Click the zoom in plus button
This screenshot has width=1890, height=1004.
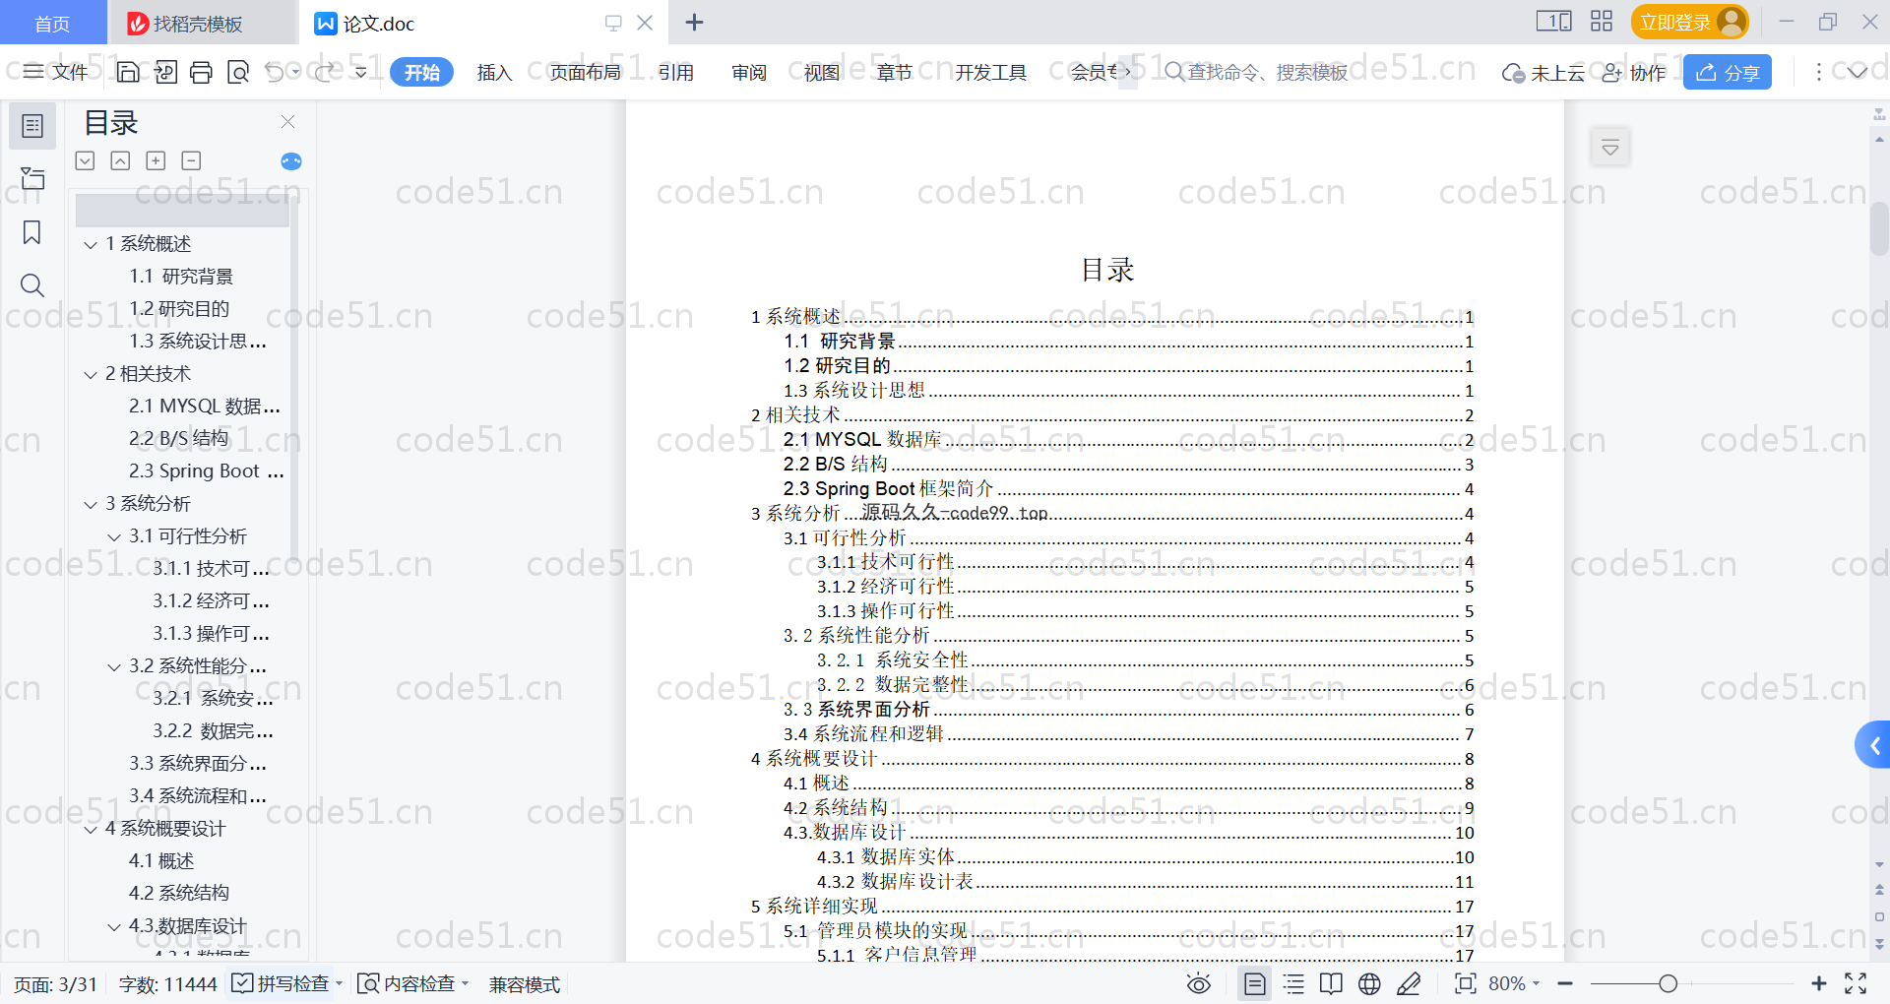click(1818, 983)
